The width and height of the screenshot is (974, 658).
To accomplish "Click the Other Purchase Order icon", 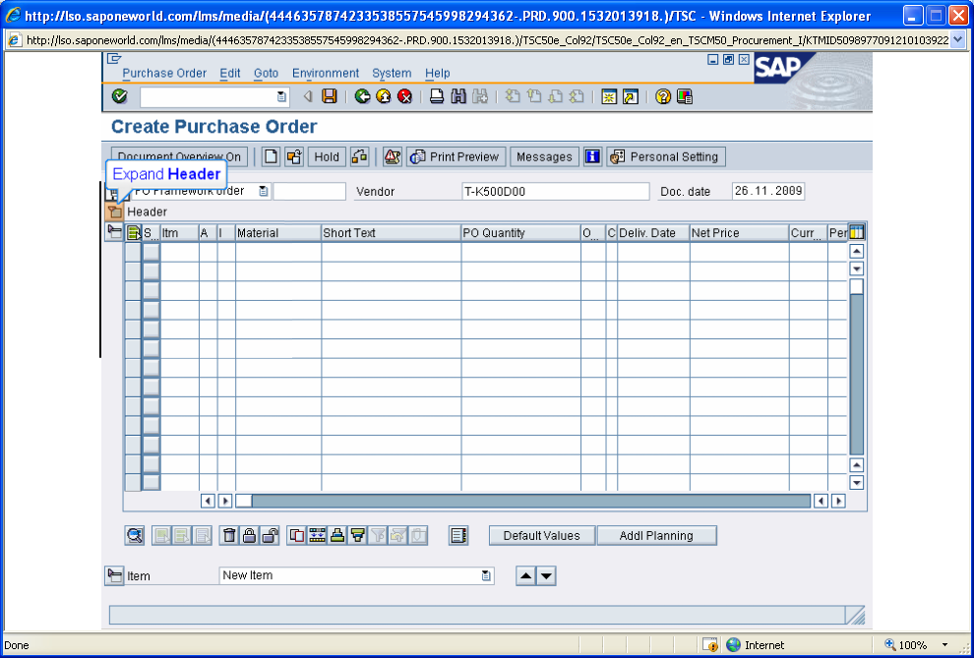I will (x=294, y=156).
